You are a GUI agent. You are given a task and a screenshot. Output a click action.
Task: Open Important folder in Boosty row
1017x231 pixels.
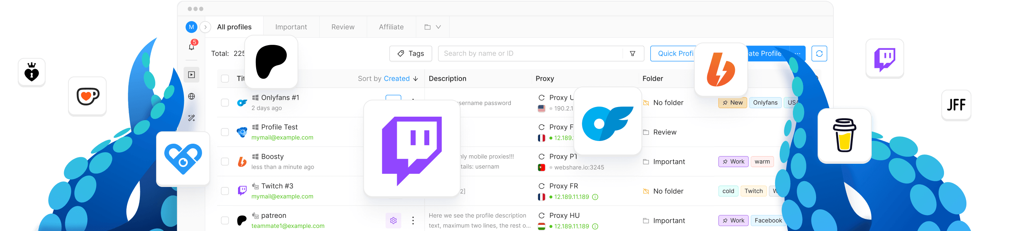click(664, 161)
